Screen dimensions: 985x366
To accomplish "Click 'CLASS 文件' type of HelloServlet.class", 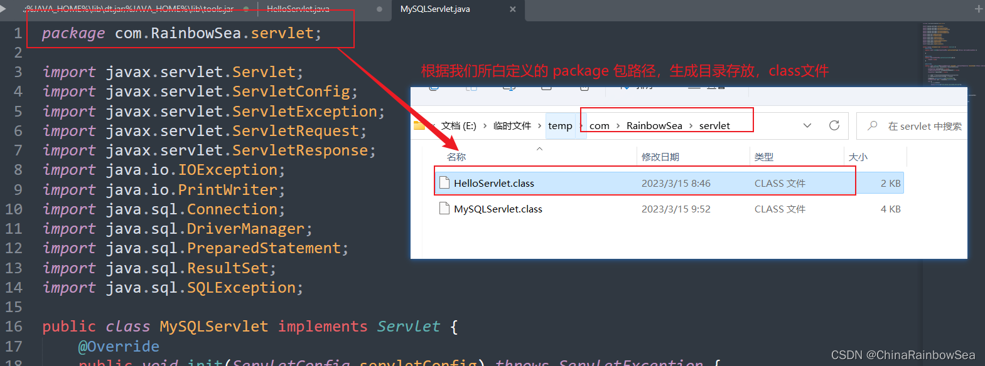I will point(780,183).
